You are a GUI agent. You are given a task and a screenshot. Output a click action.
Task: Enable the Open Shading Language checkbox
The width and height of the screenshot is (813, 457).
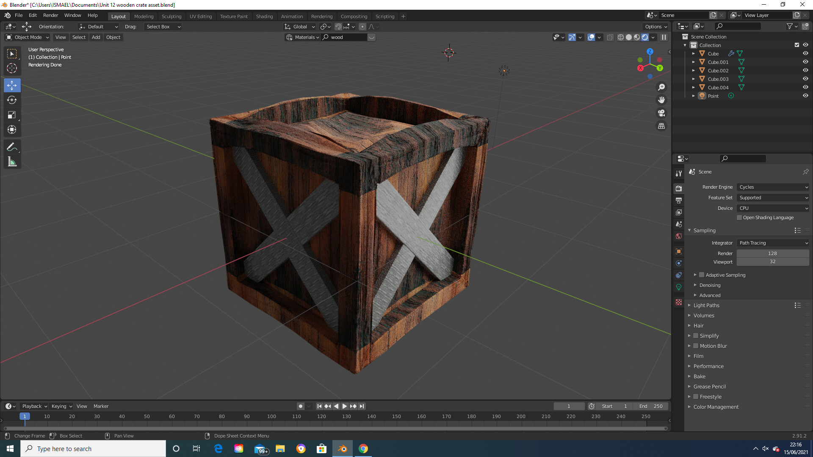click(x=739, y=217)
